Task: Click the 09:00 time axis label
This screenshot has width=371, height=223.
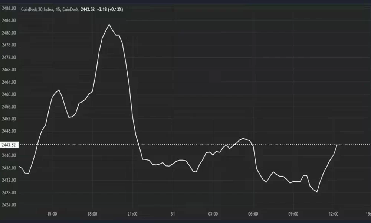Action: point(293,214)
